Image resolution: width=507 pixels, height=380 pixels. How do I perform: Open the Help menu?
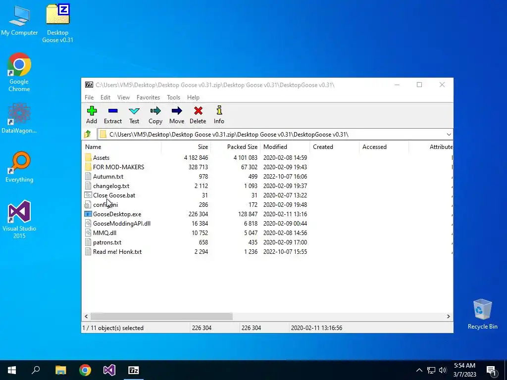[x=194, y=97]
